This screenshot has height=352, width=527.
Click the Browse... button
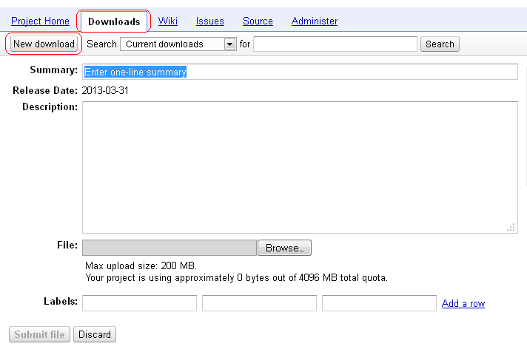pyautogui.click(x=284, y=248)
